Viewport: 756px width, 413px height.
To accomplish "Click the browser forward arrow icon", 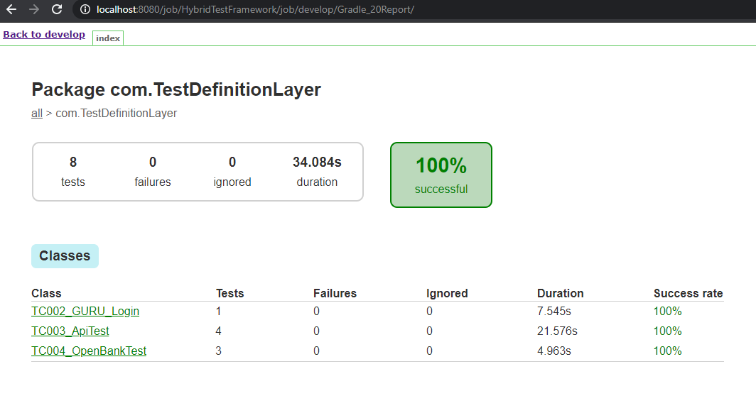I will pyautogui.click(x=34, y=9).
